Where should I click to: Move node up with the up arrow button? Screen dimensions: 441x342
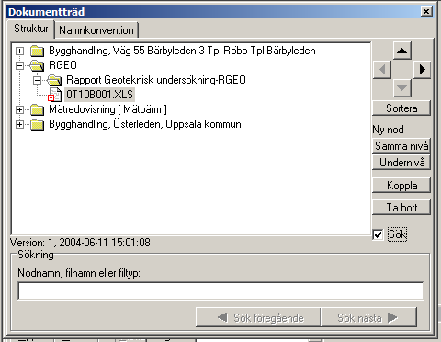(x=401, y=51)
